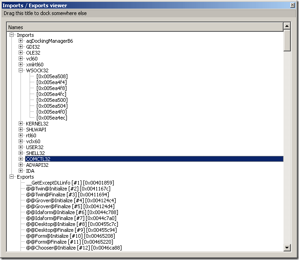Select the WSOCK32 address 0x005ea508 entry

click(52, 76)
